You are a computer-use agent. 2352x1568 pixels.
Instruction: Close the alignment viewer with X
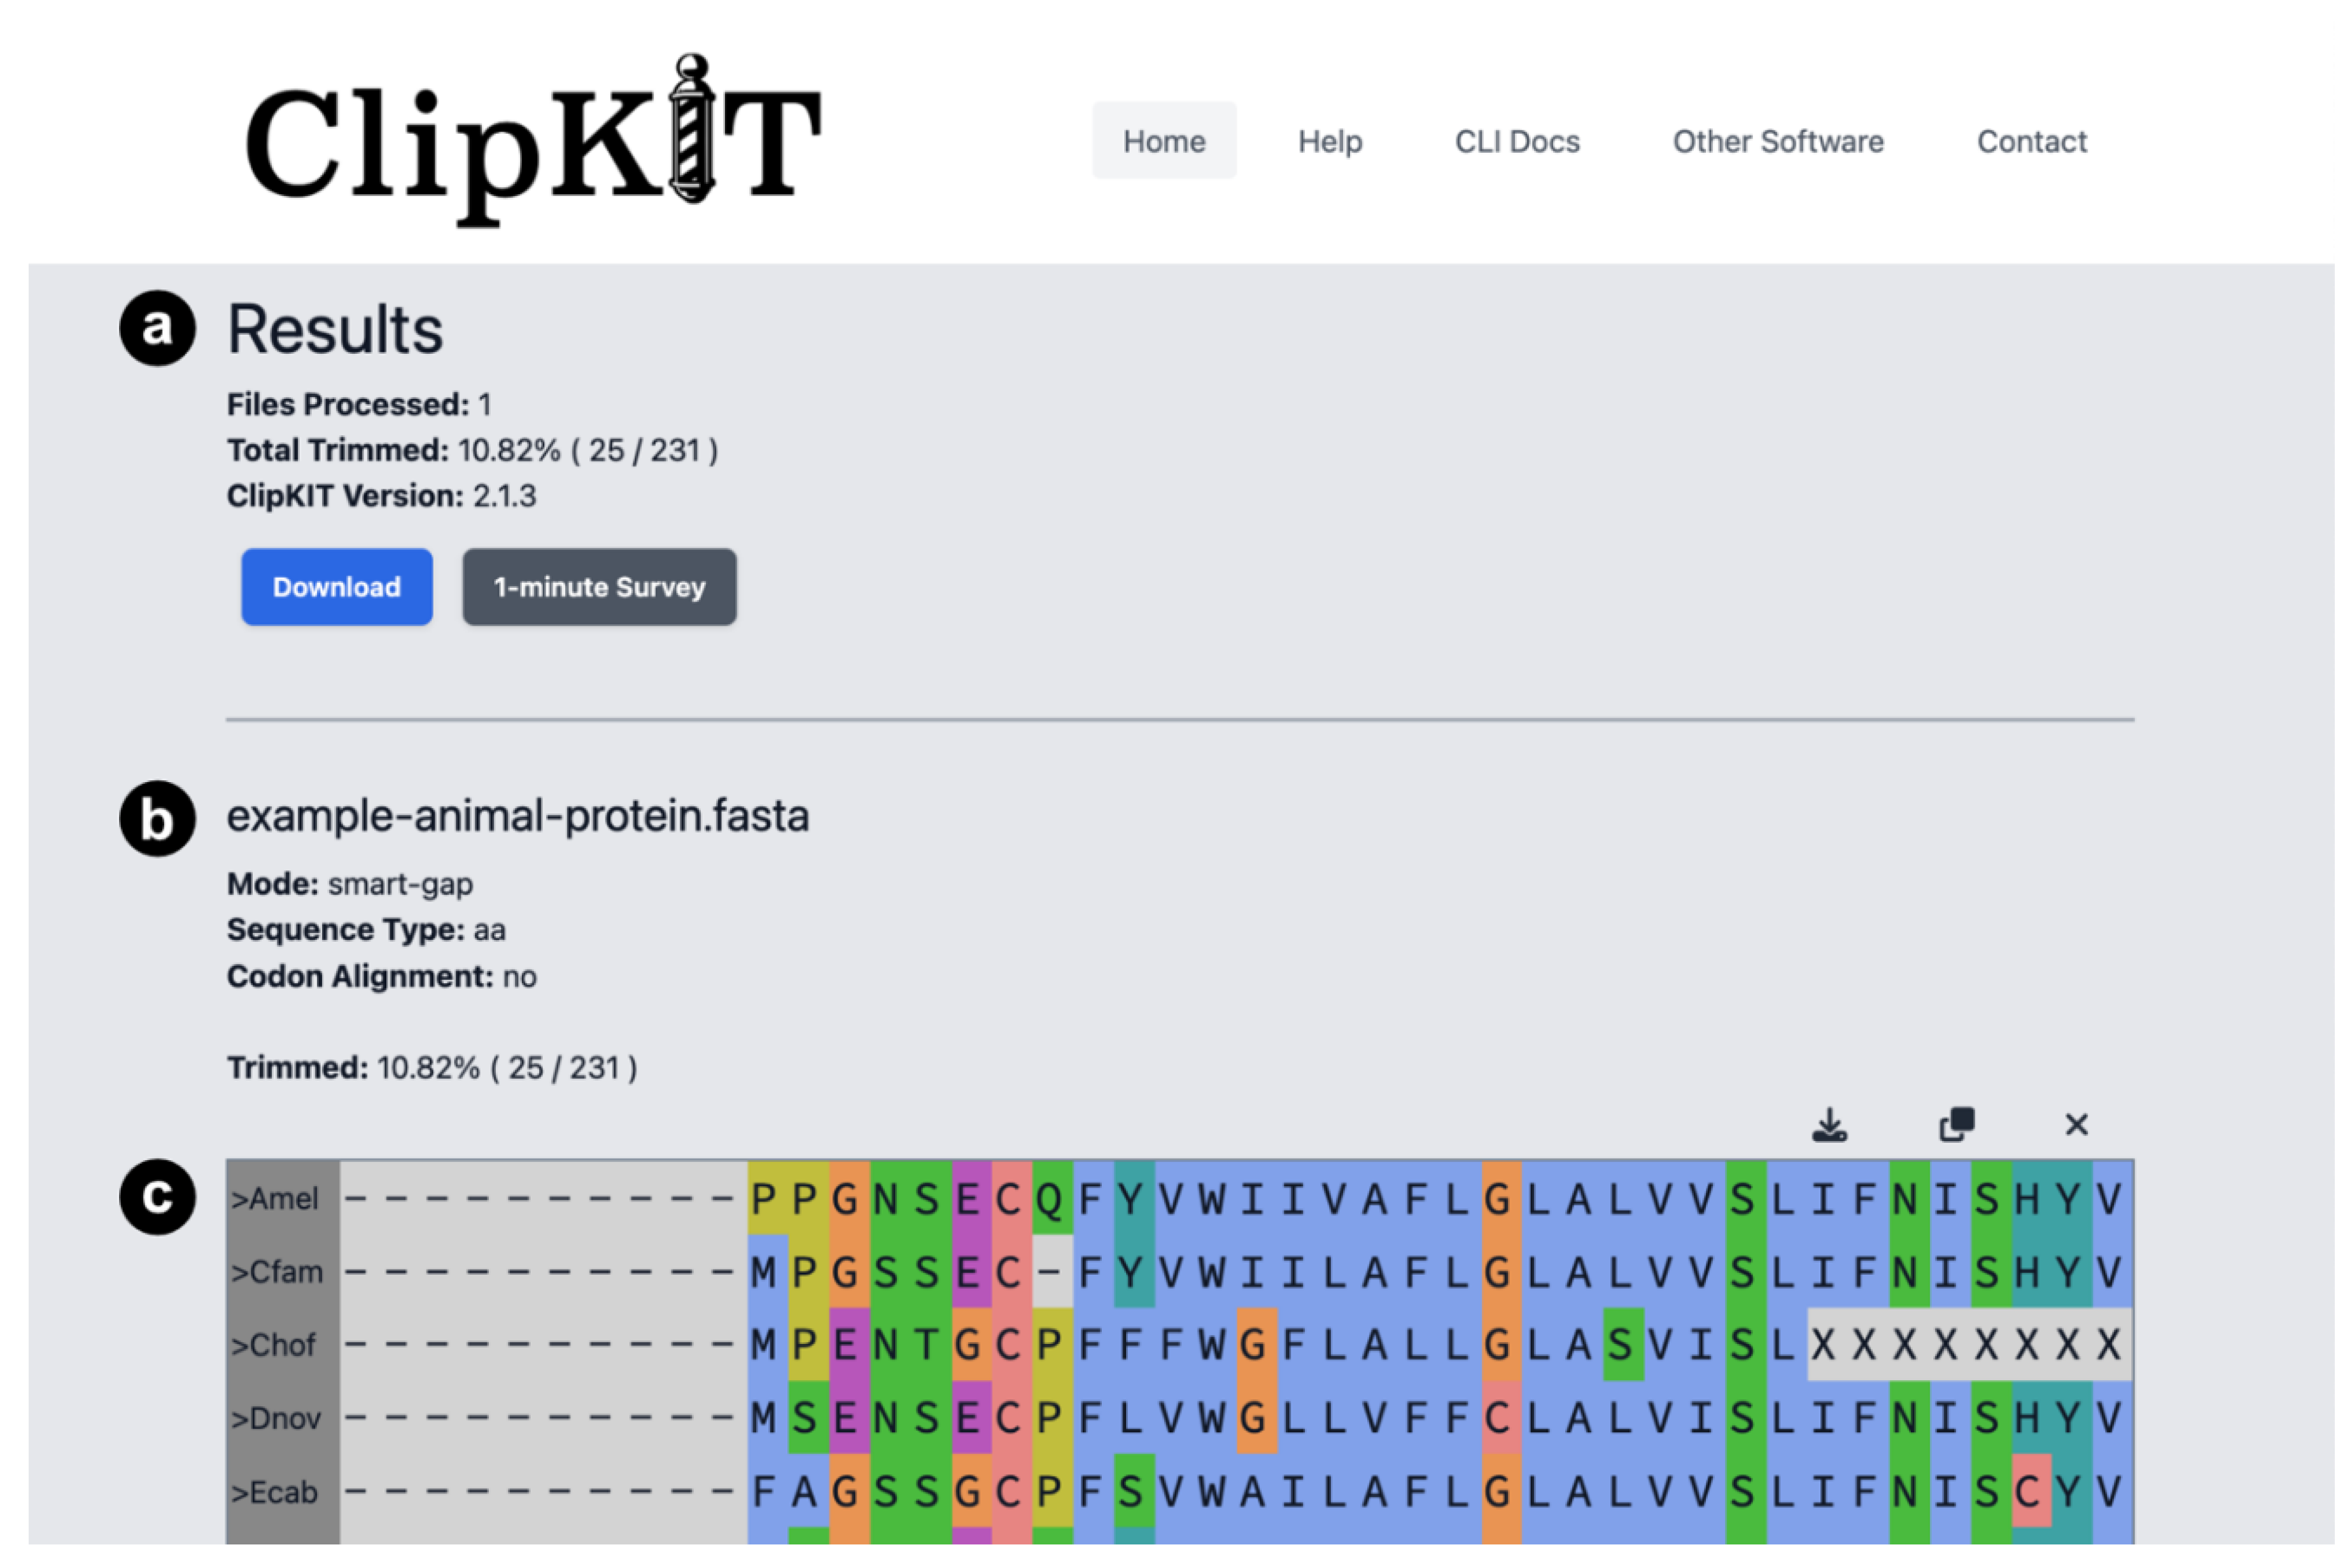(2076, 1125)
